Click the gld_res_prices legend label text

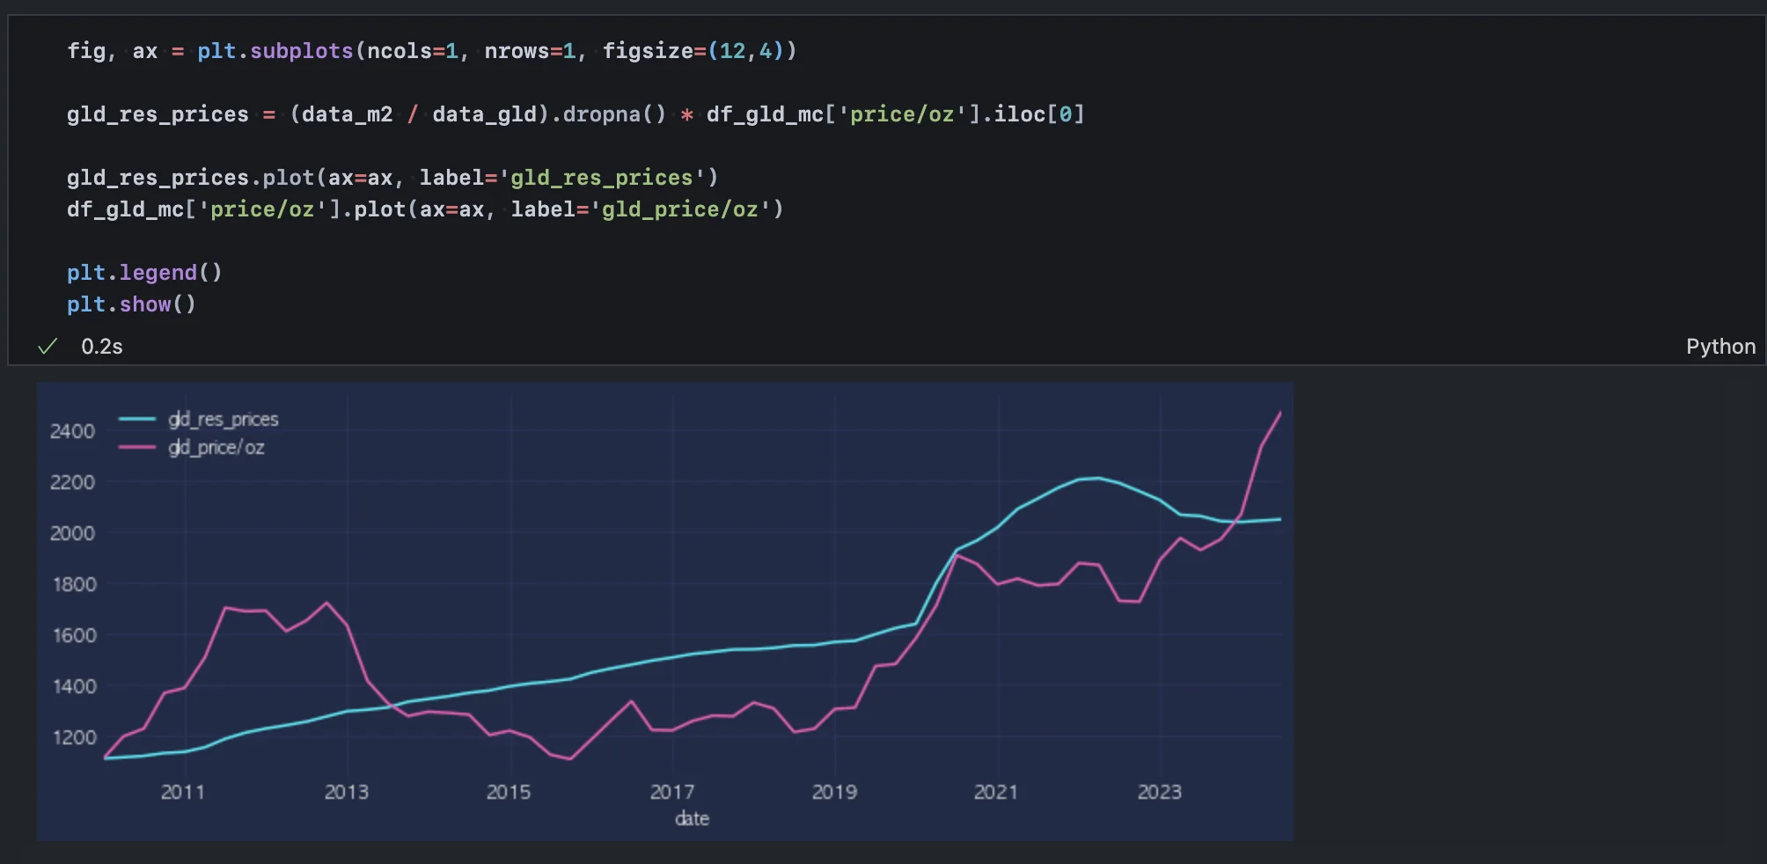(x=224, y=420)
